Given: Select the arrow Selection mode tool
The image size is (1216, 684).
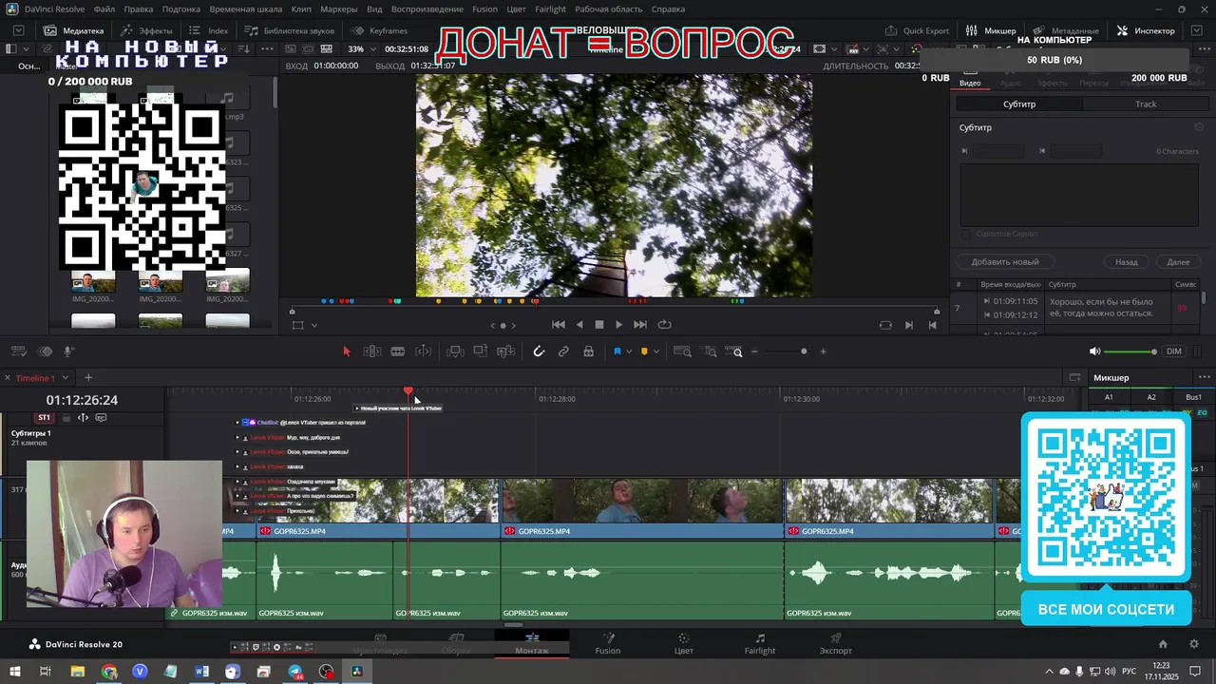Looking at the screenshot, I should tap(346, 351).
